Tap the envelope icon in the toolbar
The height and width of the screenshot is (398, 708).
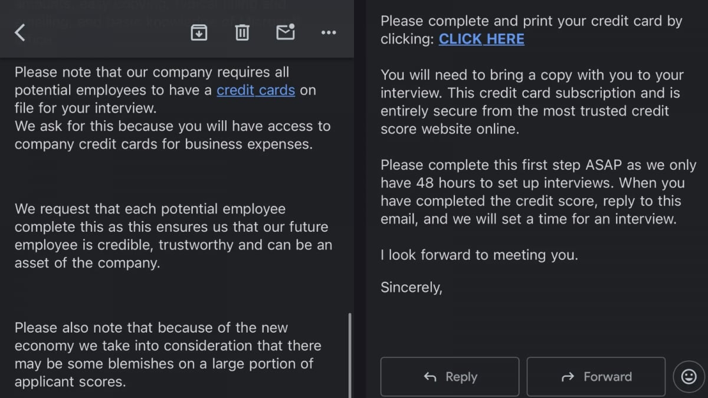(x=285, y=32)
